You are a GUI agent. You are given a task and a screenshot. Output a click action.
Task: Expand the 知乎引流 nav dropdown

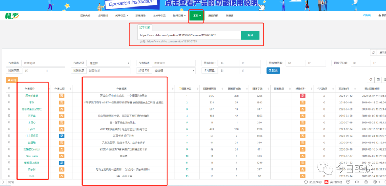tap(122, 15)
